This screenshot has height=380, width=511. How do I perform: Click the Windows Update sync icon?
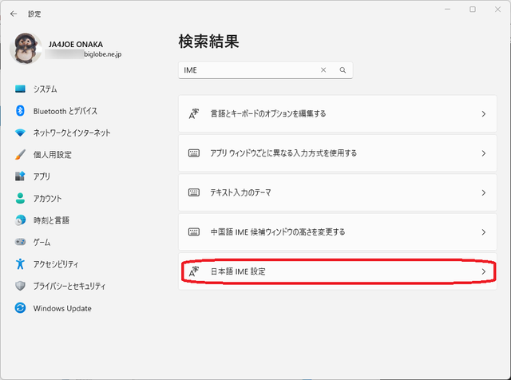click(20, 307)
